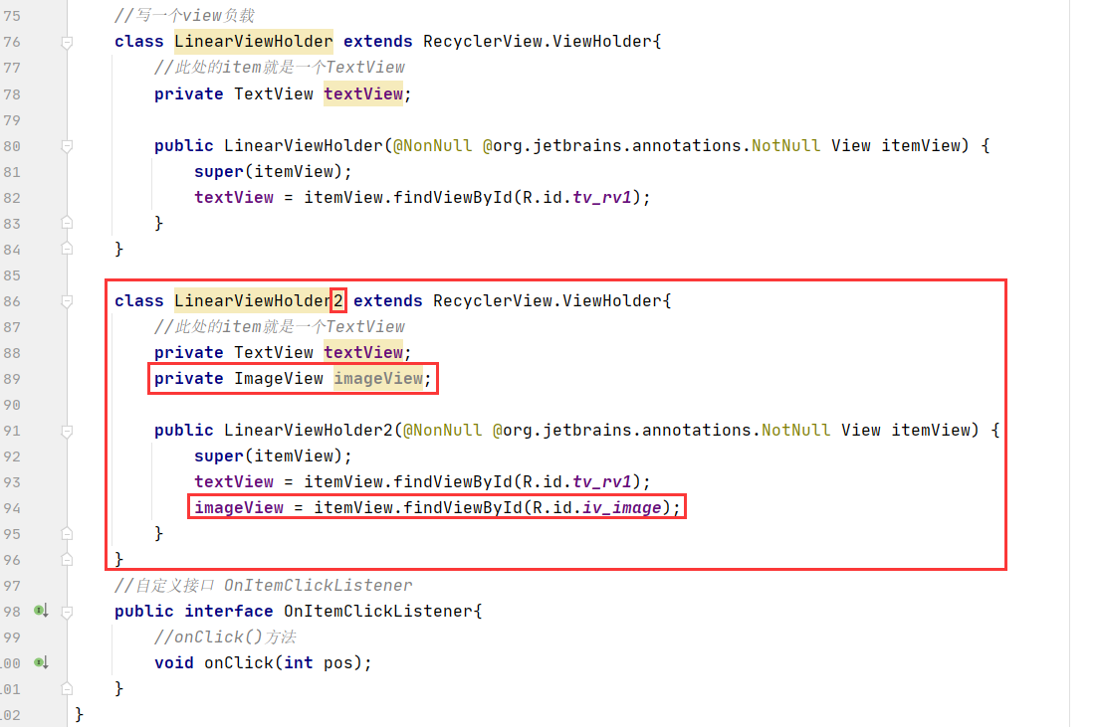Collapse the OnItemClickListener interface fold at line 98

point(67,612)
